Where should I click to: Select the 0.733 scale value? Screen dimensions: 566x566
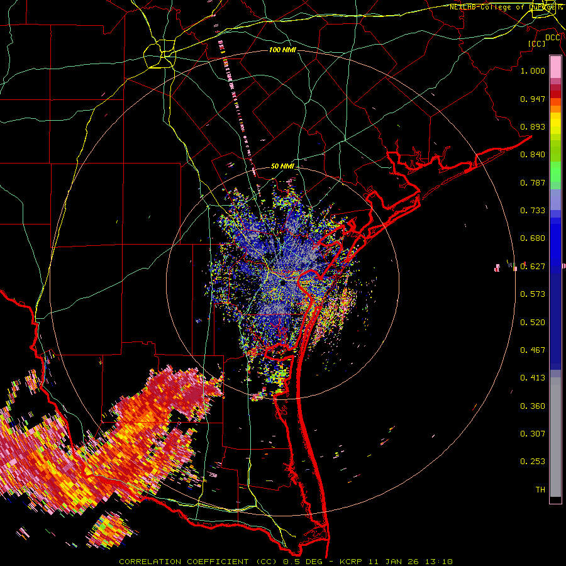(533, 211)
